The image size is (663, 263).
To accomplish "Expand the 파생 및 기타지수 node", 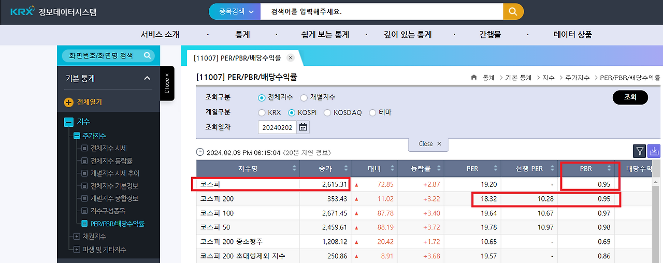I will tap(77, 250).
